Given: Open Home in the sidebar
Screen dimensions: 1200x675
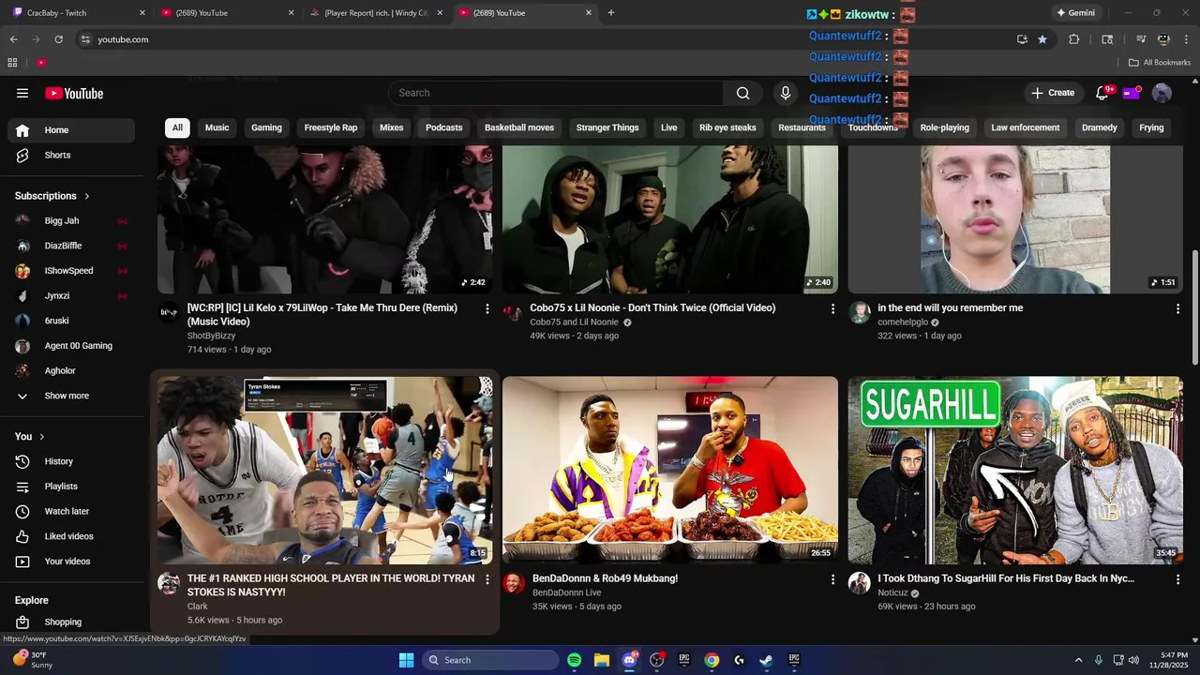Looking at the screenshot, I should click(71, 130).
